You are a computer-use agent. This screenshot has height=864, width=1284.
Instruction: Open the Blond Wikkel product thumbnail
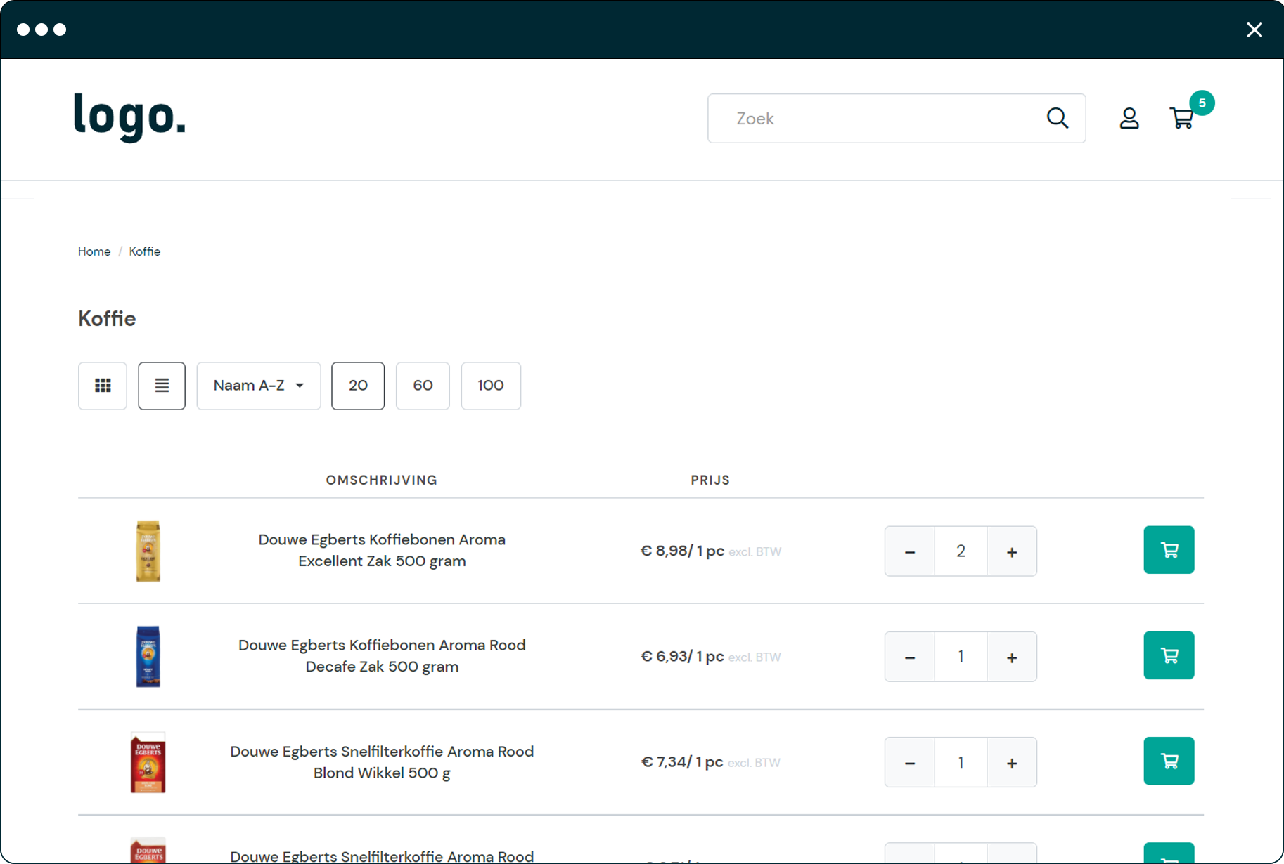148,762
